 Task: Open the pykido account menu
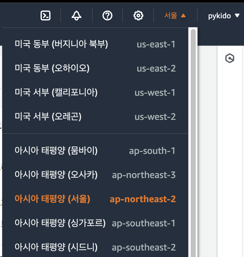tap(224, 16)
